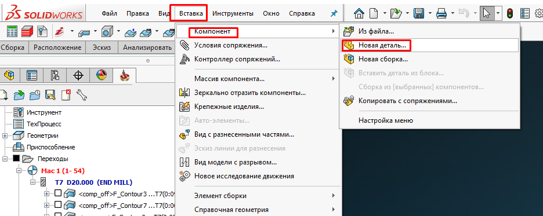
Task: Select Условия сопряжения... menu item
Action: 258,45
